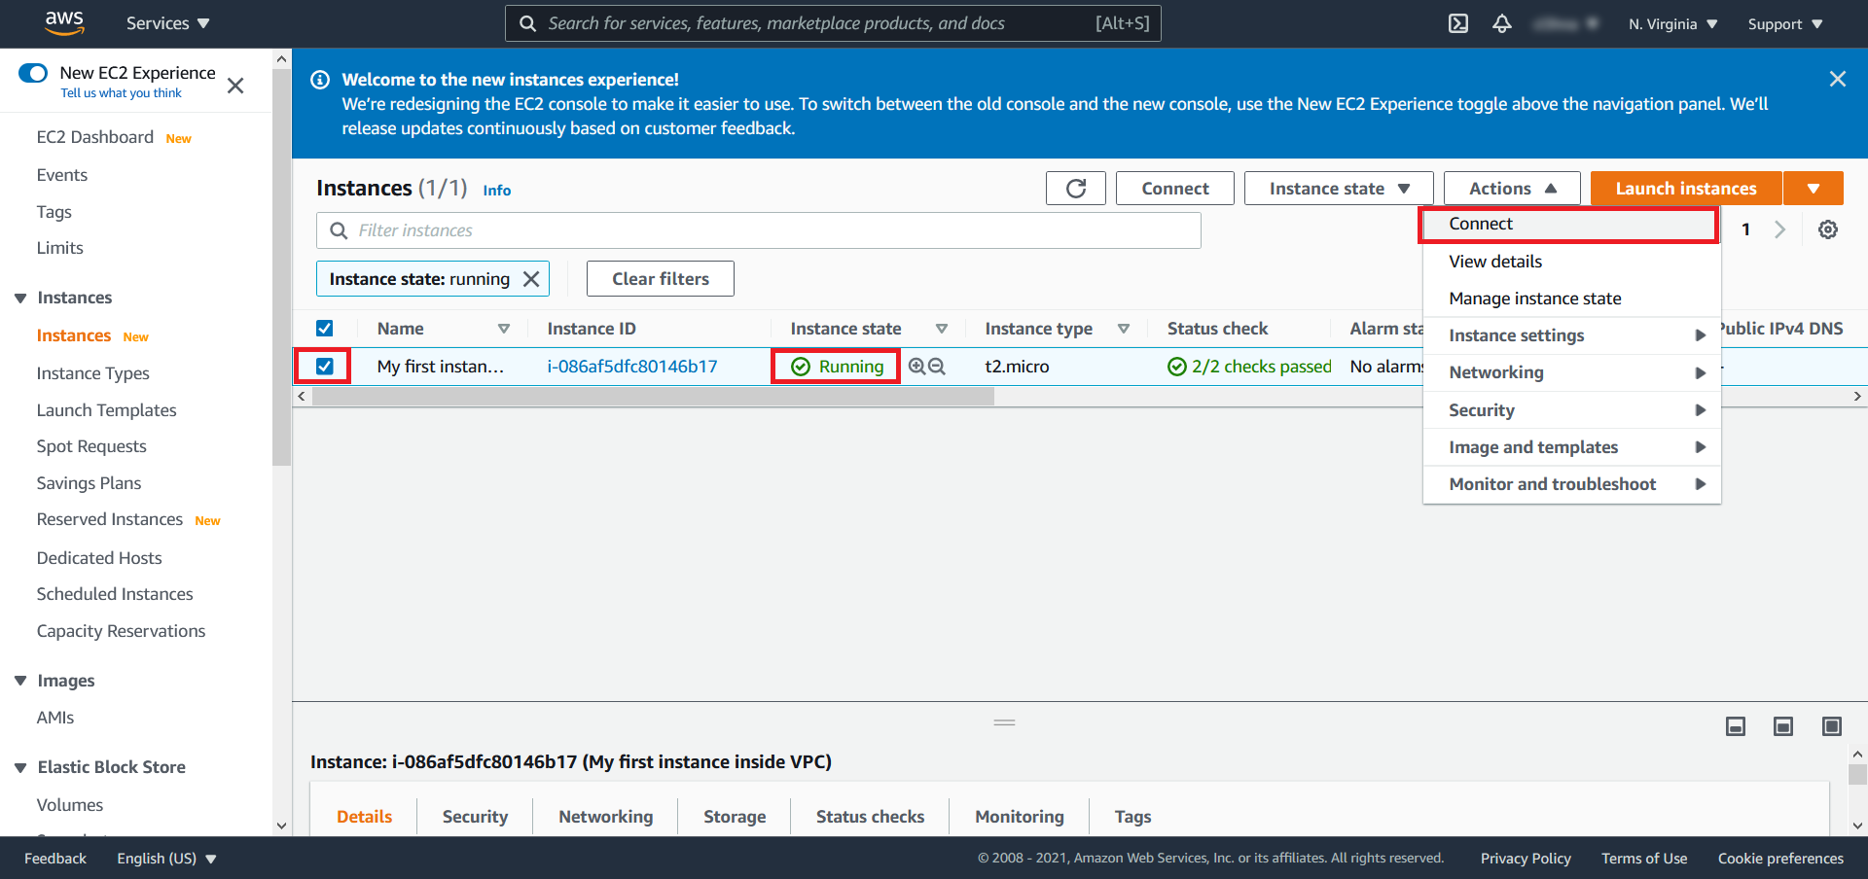The width and height of the screenshot is (1868, 879).
Task: Click the table horizontal scrollbar thumb
Action: click(x=653, y=397)
